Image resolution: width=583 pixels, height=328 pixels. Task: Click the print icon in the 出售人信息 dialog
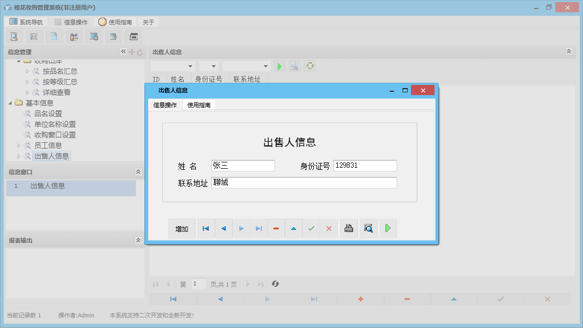[348, 228]
